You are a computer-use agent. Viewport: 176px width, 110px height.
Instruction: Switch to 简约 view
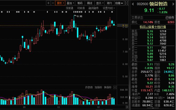109,3
